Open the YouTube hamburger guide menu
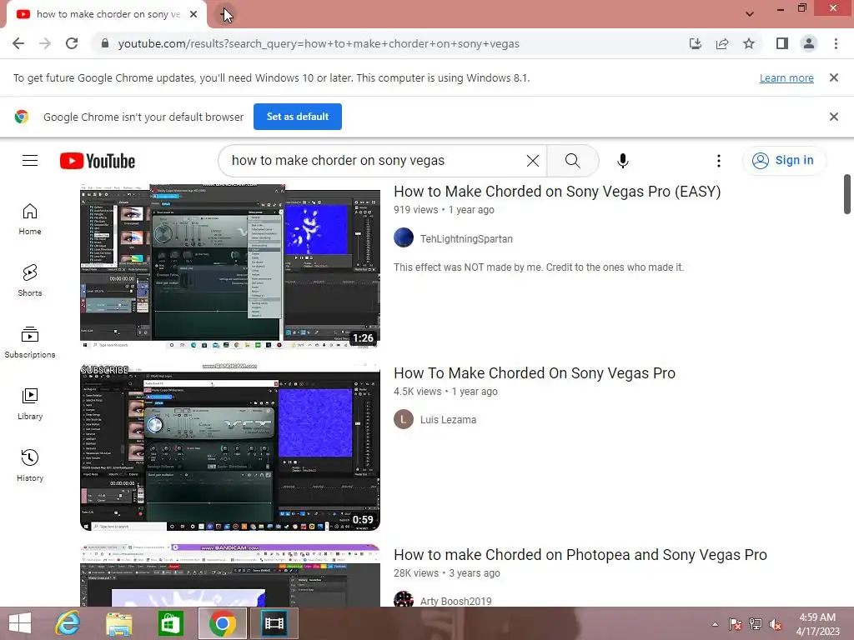Screen dimensions: 854x640 click(x=30, y=161)
